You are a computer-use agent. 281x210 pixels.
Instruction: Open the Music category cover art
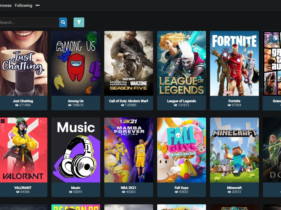pos(76,150)
